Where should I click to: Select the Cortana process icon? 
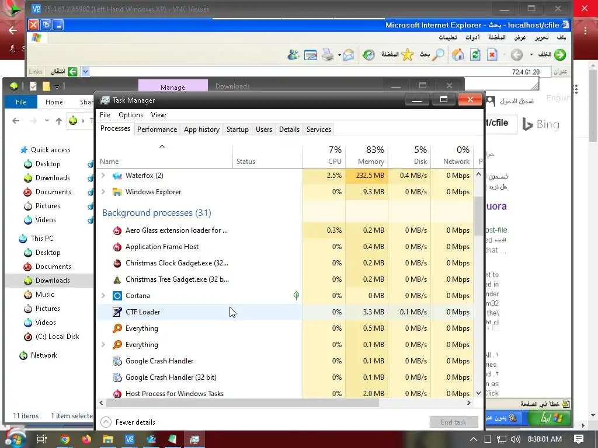[x=117, y=296]
